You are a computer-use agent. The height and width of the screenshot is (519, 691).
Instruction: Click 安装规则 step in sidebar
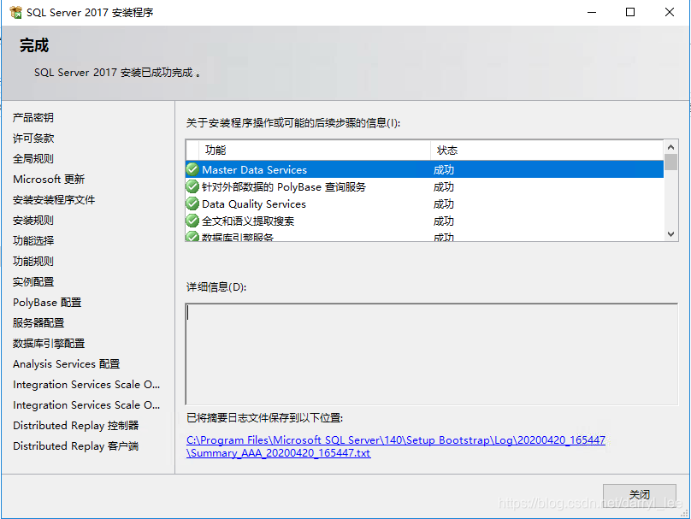(x=33, y=221)
